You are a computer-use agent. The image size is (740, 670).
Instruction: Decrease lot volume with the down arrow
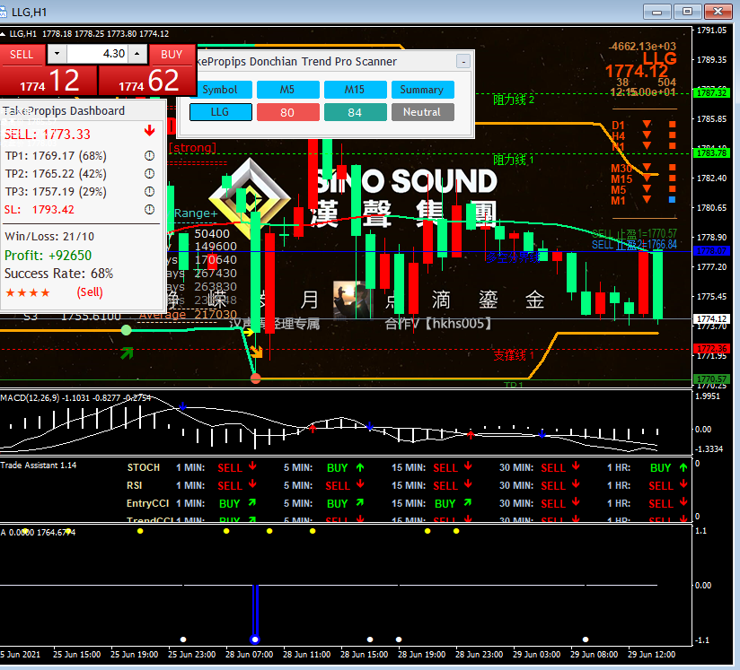57,54
